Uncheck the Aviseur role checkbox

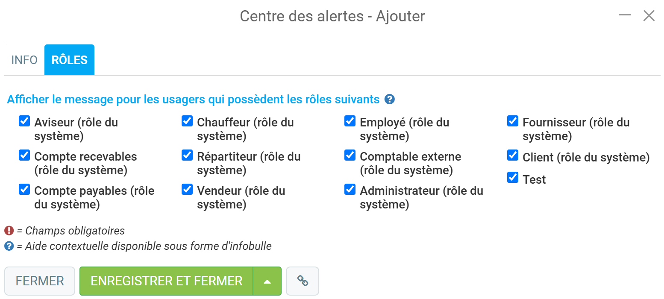pyautogui.click(x=24, y=121)
